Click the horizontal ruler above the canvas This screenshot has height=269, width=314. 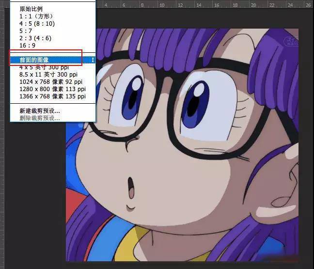click(205, 4)
